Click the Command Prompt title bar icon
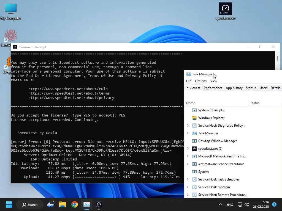The height and width of the screenshot is (211, 282). click(x=15, y=47)
